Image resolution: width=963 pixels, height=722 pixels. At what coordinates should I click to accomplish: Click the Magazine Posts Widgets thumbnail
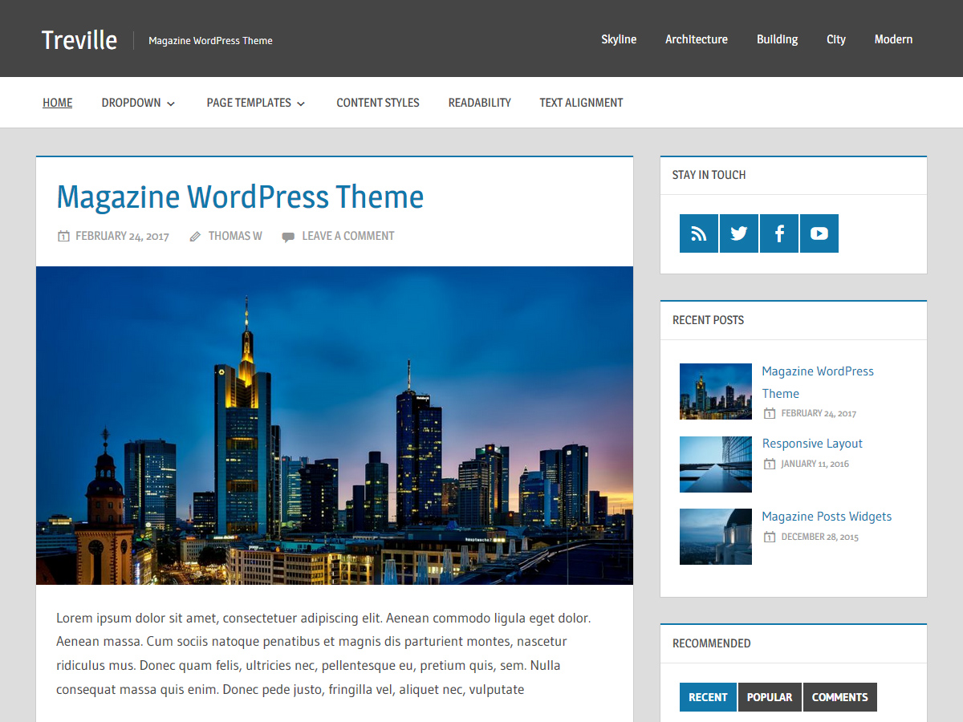pyautogui.click(x=715, y=536)
